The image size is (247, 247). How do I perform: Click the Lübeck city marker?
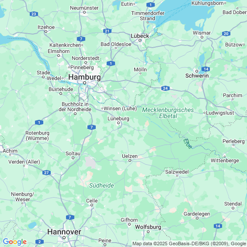tap(140, 40)
